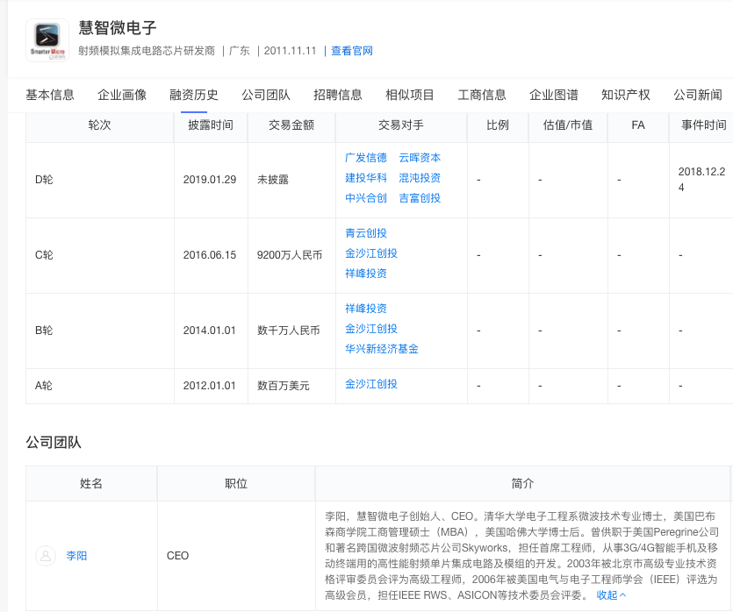Select the 融资历史 tab

coord(194,95)
